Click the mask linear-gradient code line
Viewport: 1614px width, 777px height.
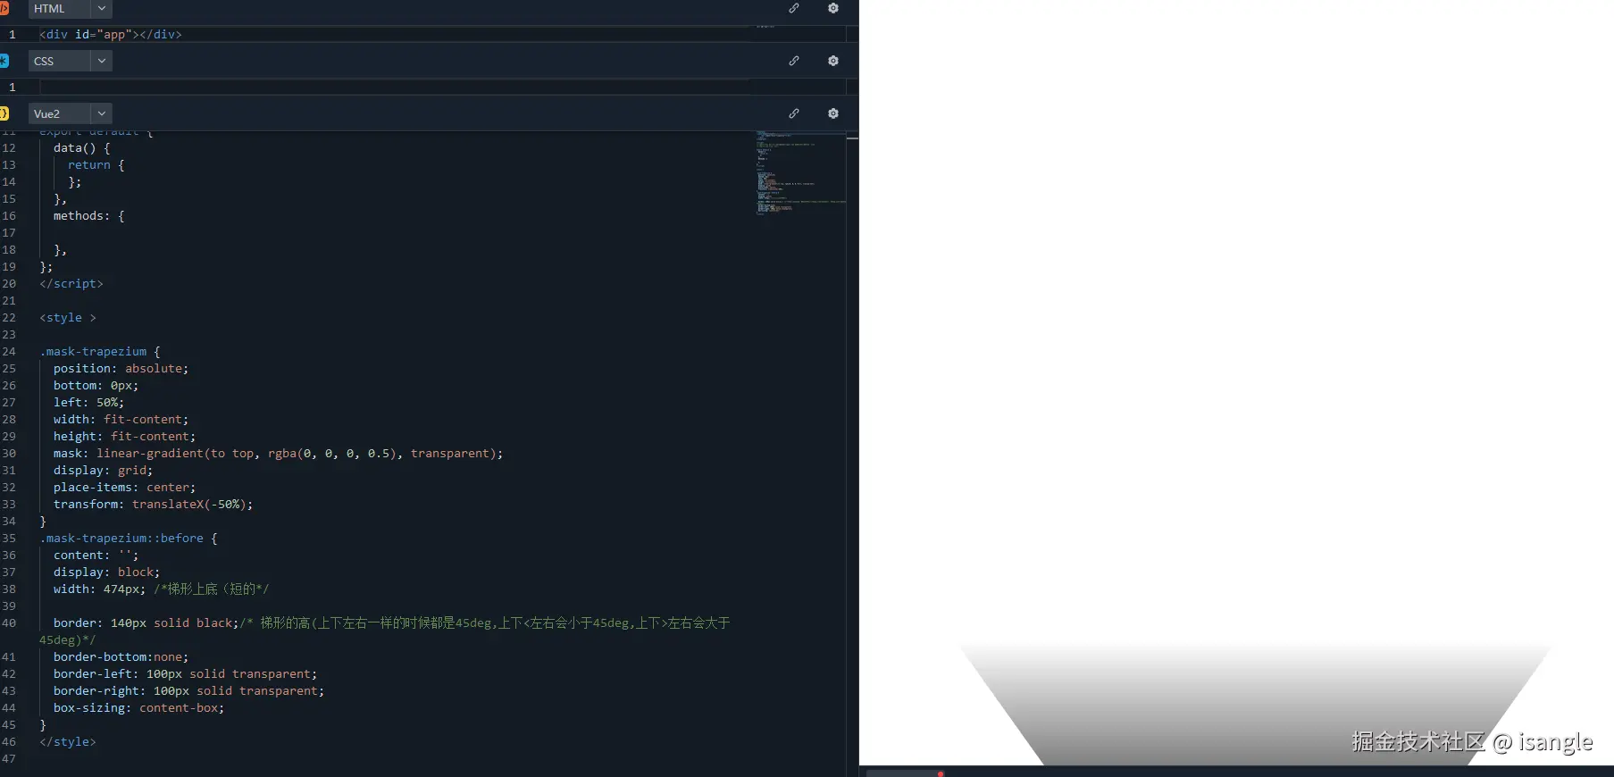coord(278,453)
